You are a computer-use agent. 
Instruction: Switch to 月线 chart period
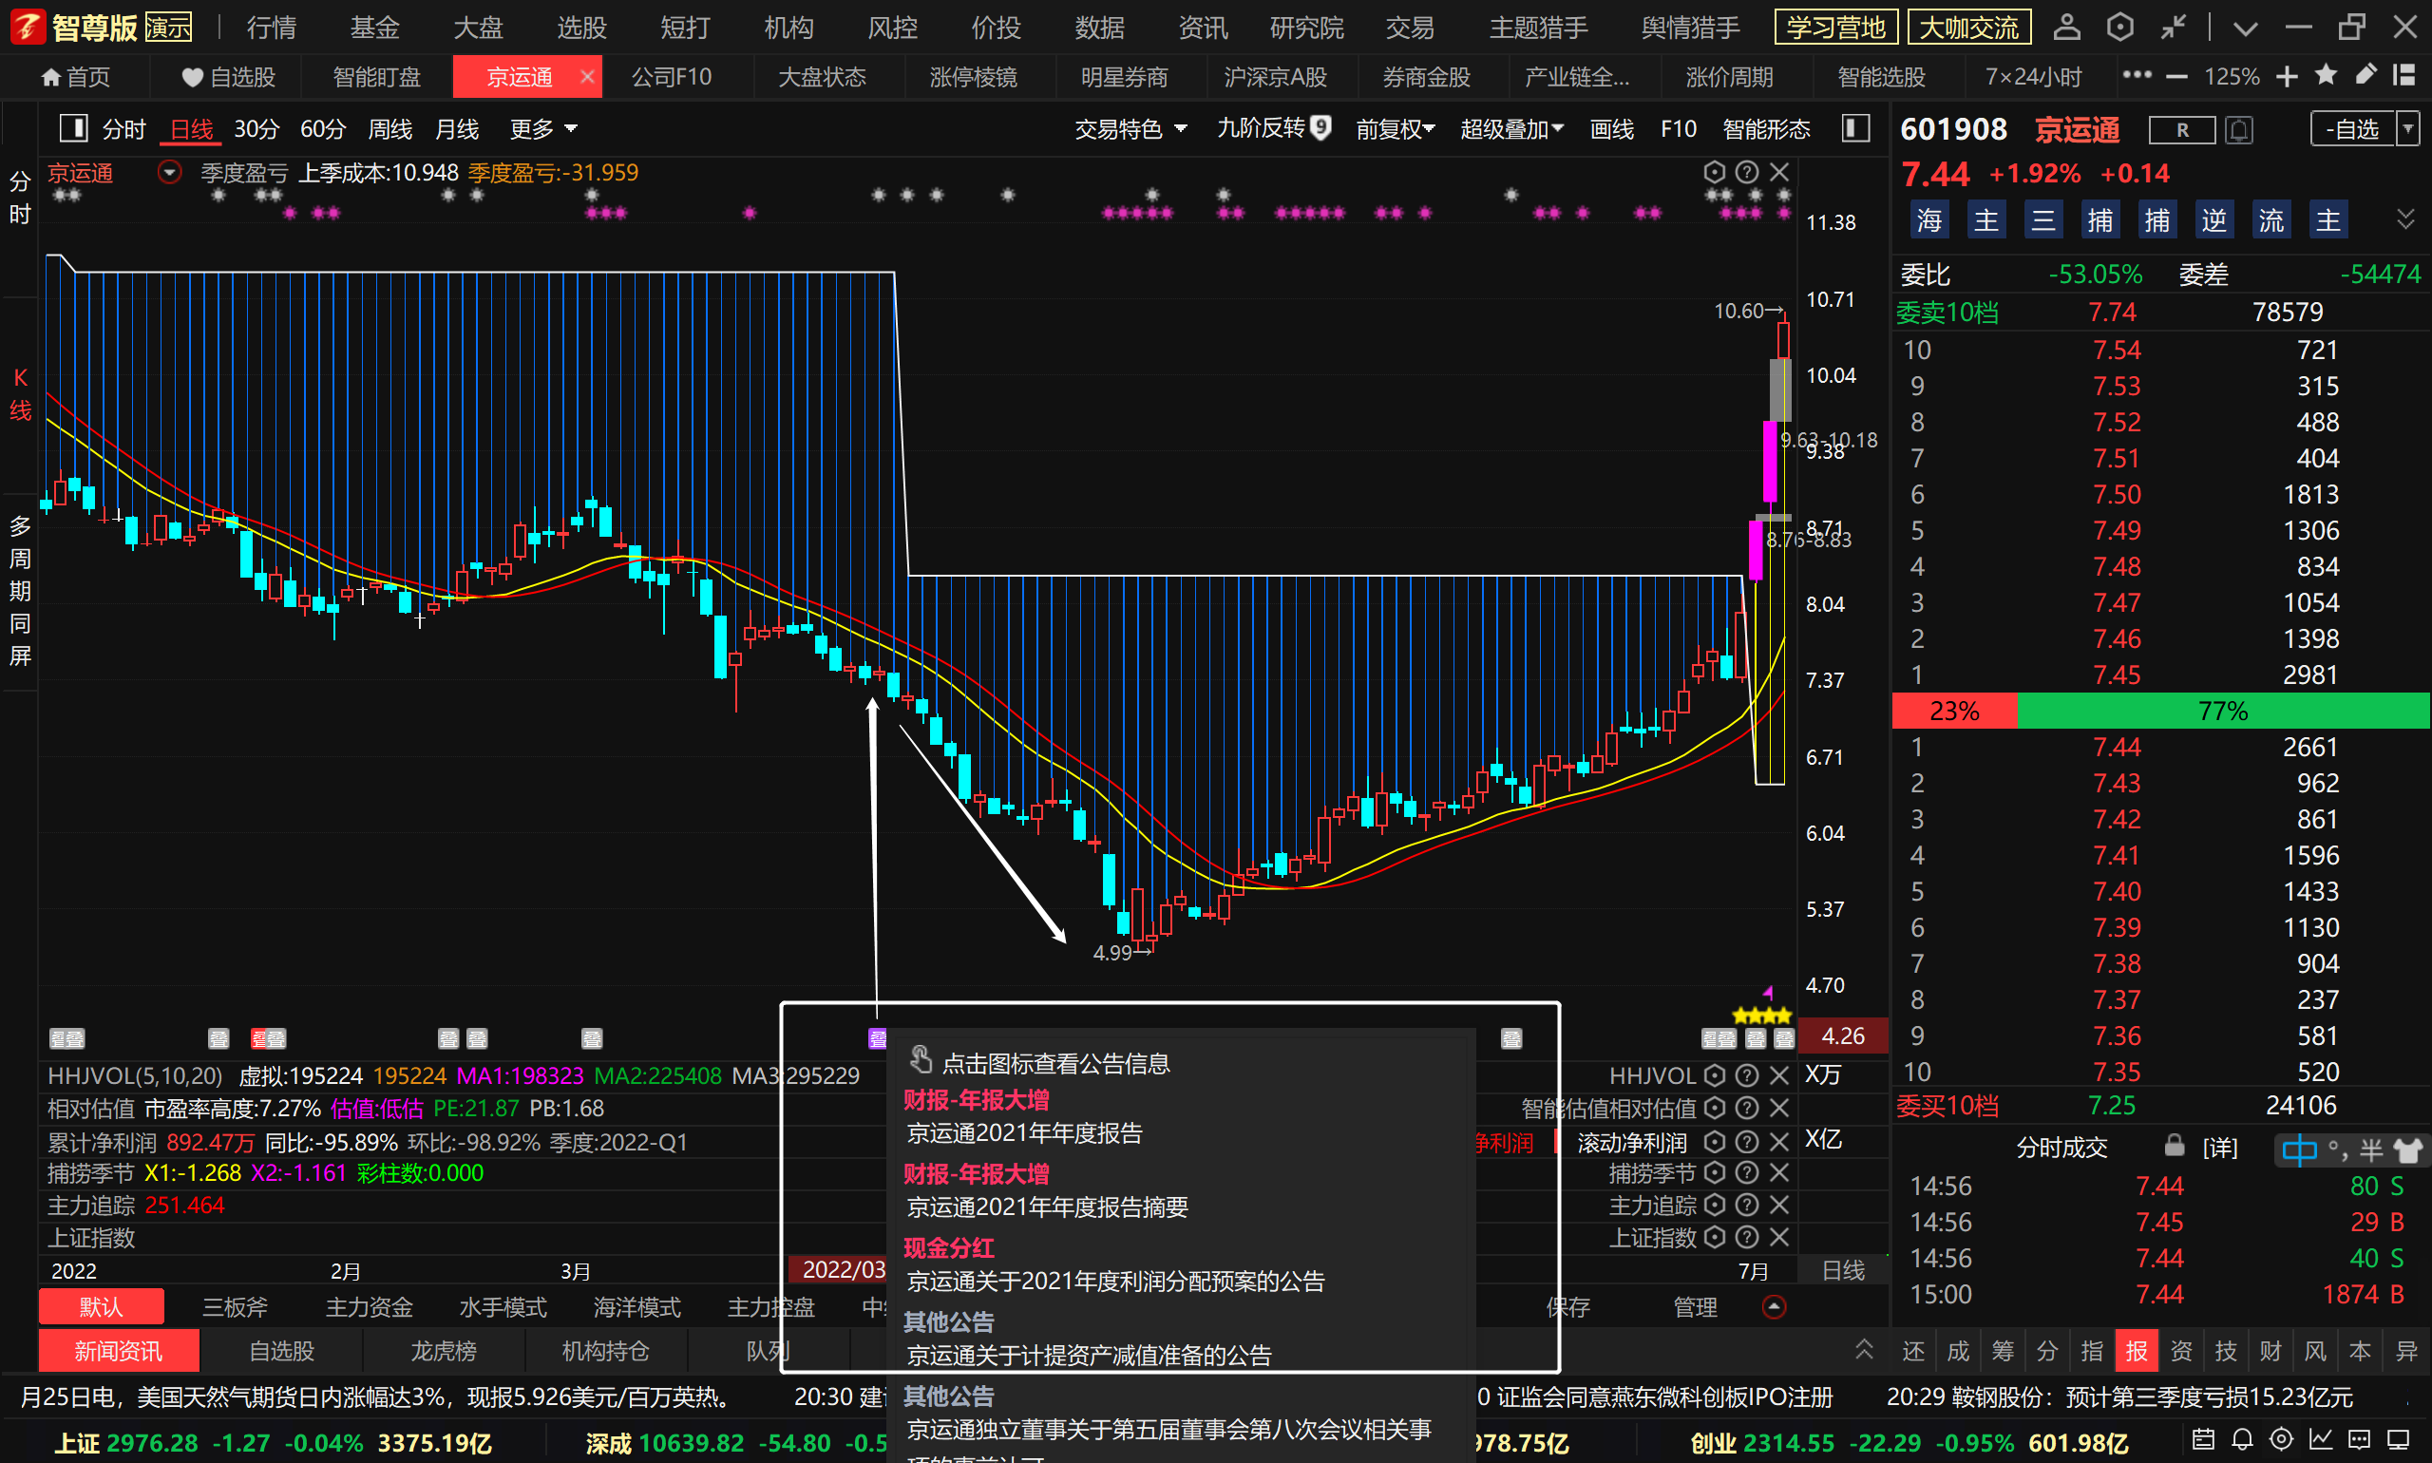pos(456,129)
